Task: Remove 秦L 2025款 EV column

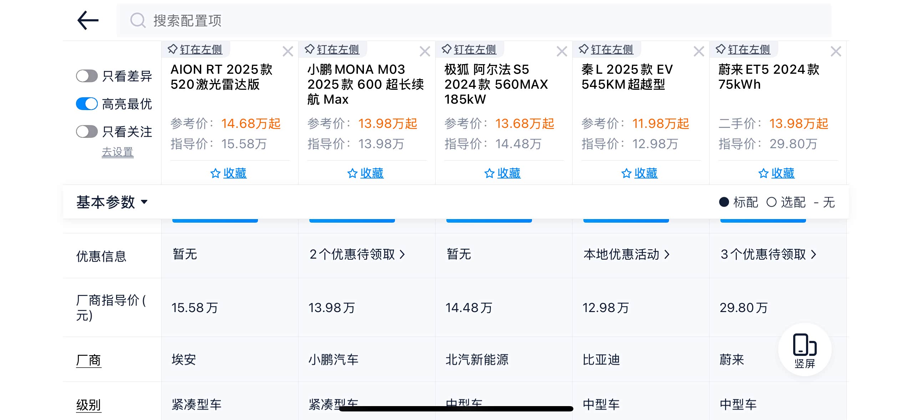Action: 699,52
